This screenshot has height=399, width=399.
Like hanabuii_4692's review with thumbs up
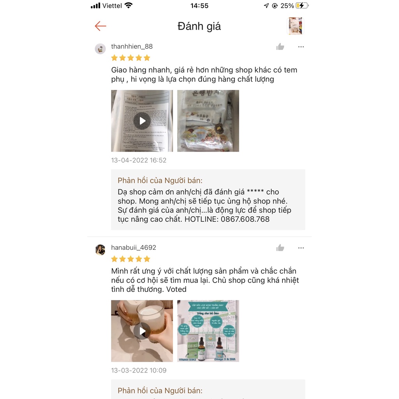(280, 247)
